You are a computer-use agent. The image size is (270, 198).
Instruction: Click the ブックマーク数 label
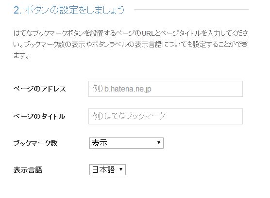pyautogui.click(x=35, y=143)
